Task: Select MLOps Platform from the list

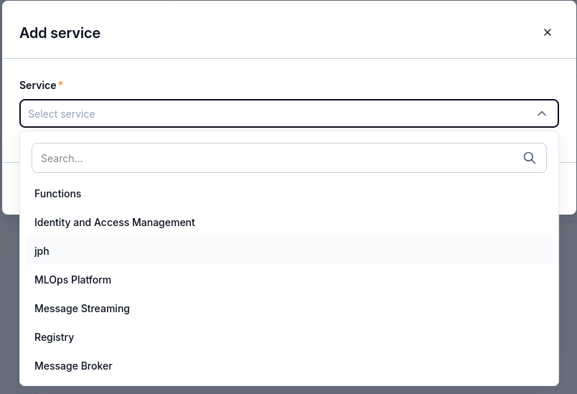Action: point(289,280)
